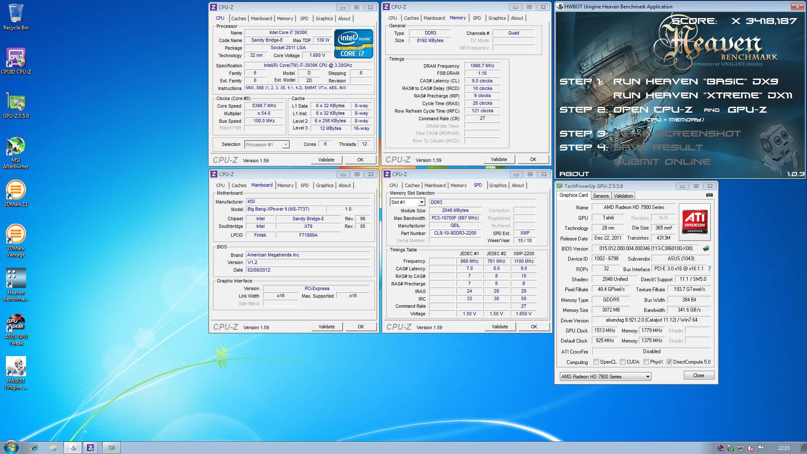807x454 pixels.
Task: Click the Close button in GPU-Z
Action: tap(699, 375)
